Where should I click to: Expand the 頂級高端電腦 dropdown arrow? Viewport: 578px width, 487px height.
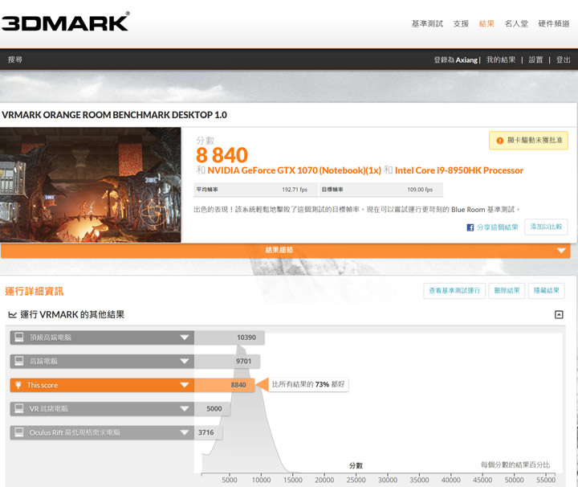coord(185,338)
